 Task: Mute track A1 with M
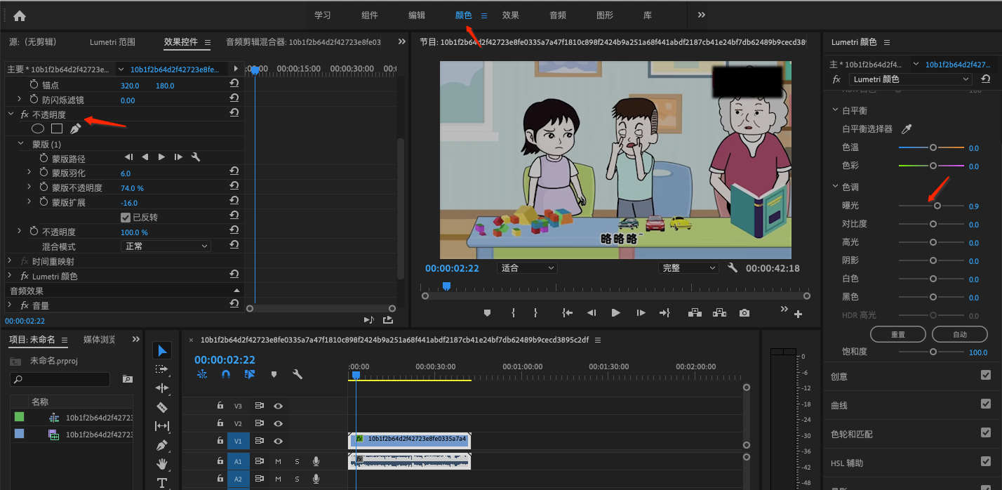279,461
